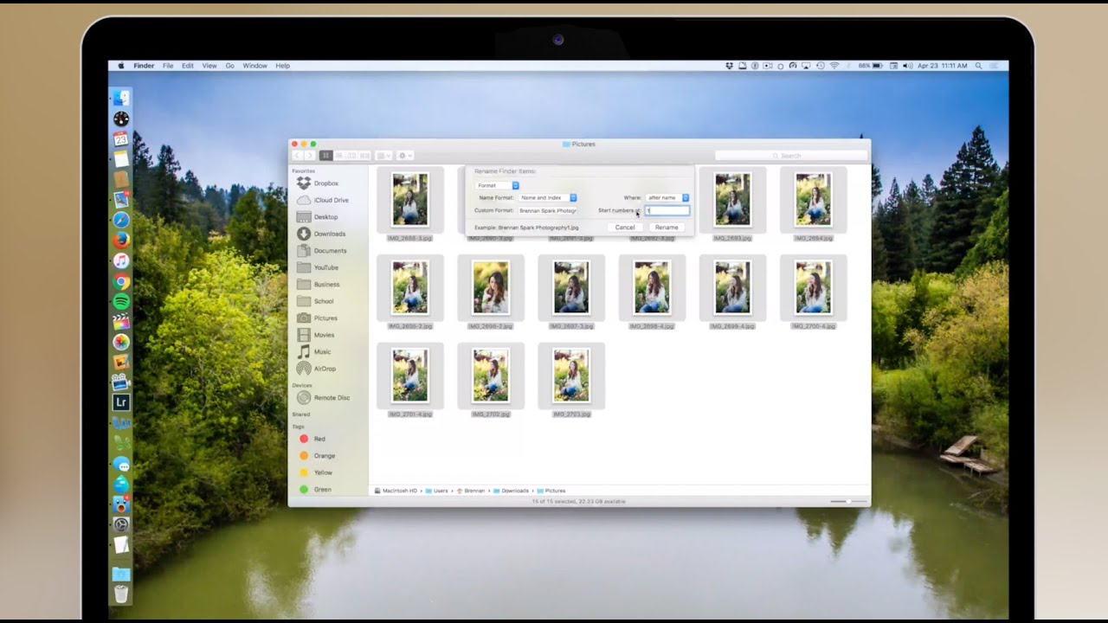
Task: Select YouTube folder in sidebar
Action: point(318,267)
